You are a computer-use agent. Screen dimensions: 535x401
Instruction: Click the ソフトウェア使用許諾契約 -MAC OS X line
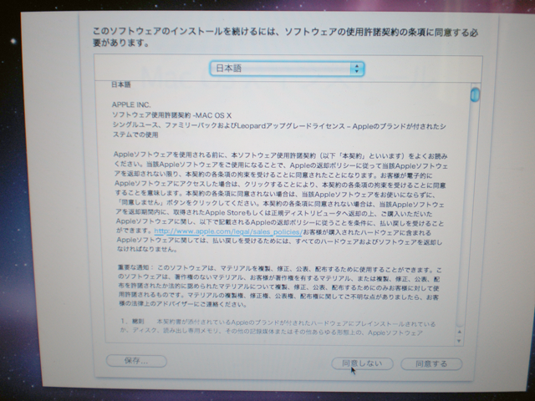[x=171, y=115]
